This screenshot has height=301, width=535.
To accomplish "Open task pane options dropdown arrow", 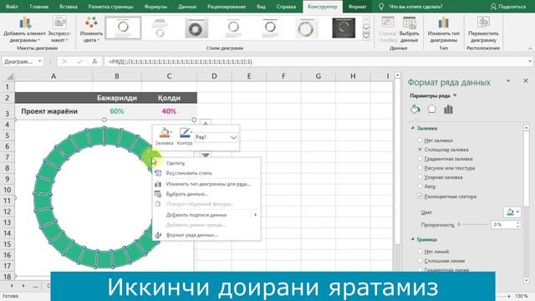I will click(x=508, y=81).
